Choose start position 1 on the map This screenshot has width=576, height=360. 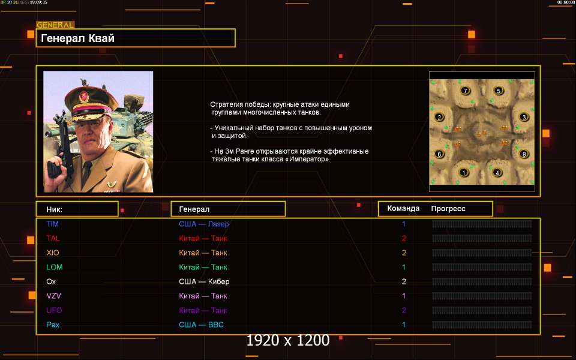coord(464,172)
